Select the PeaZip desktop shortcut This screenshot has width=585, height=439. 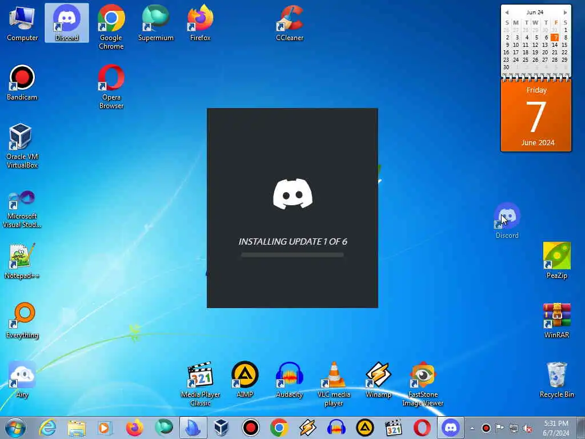click(x=556, y=261)
